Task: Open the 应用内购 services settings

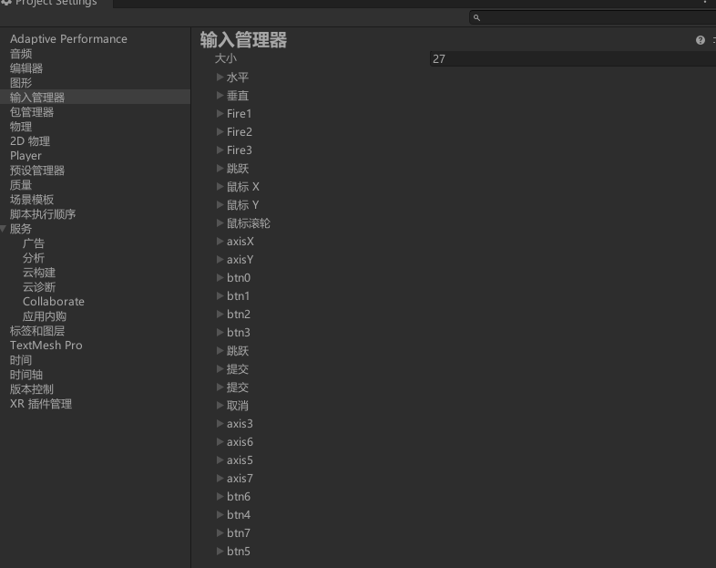Action: [45, 316]
